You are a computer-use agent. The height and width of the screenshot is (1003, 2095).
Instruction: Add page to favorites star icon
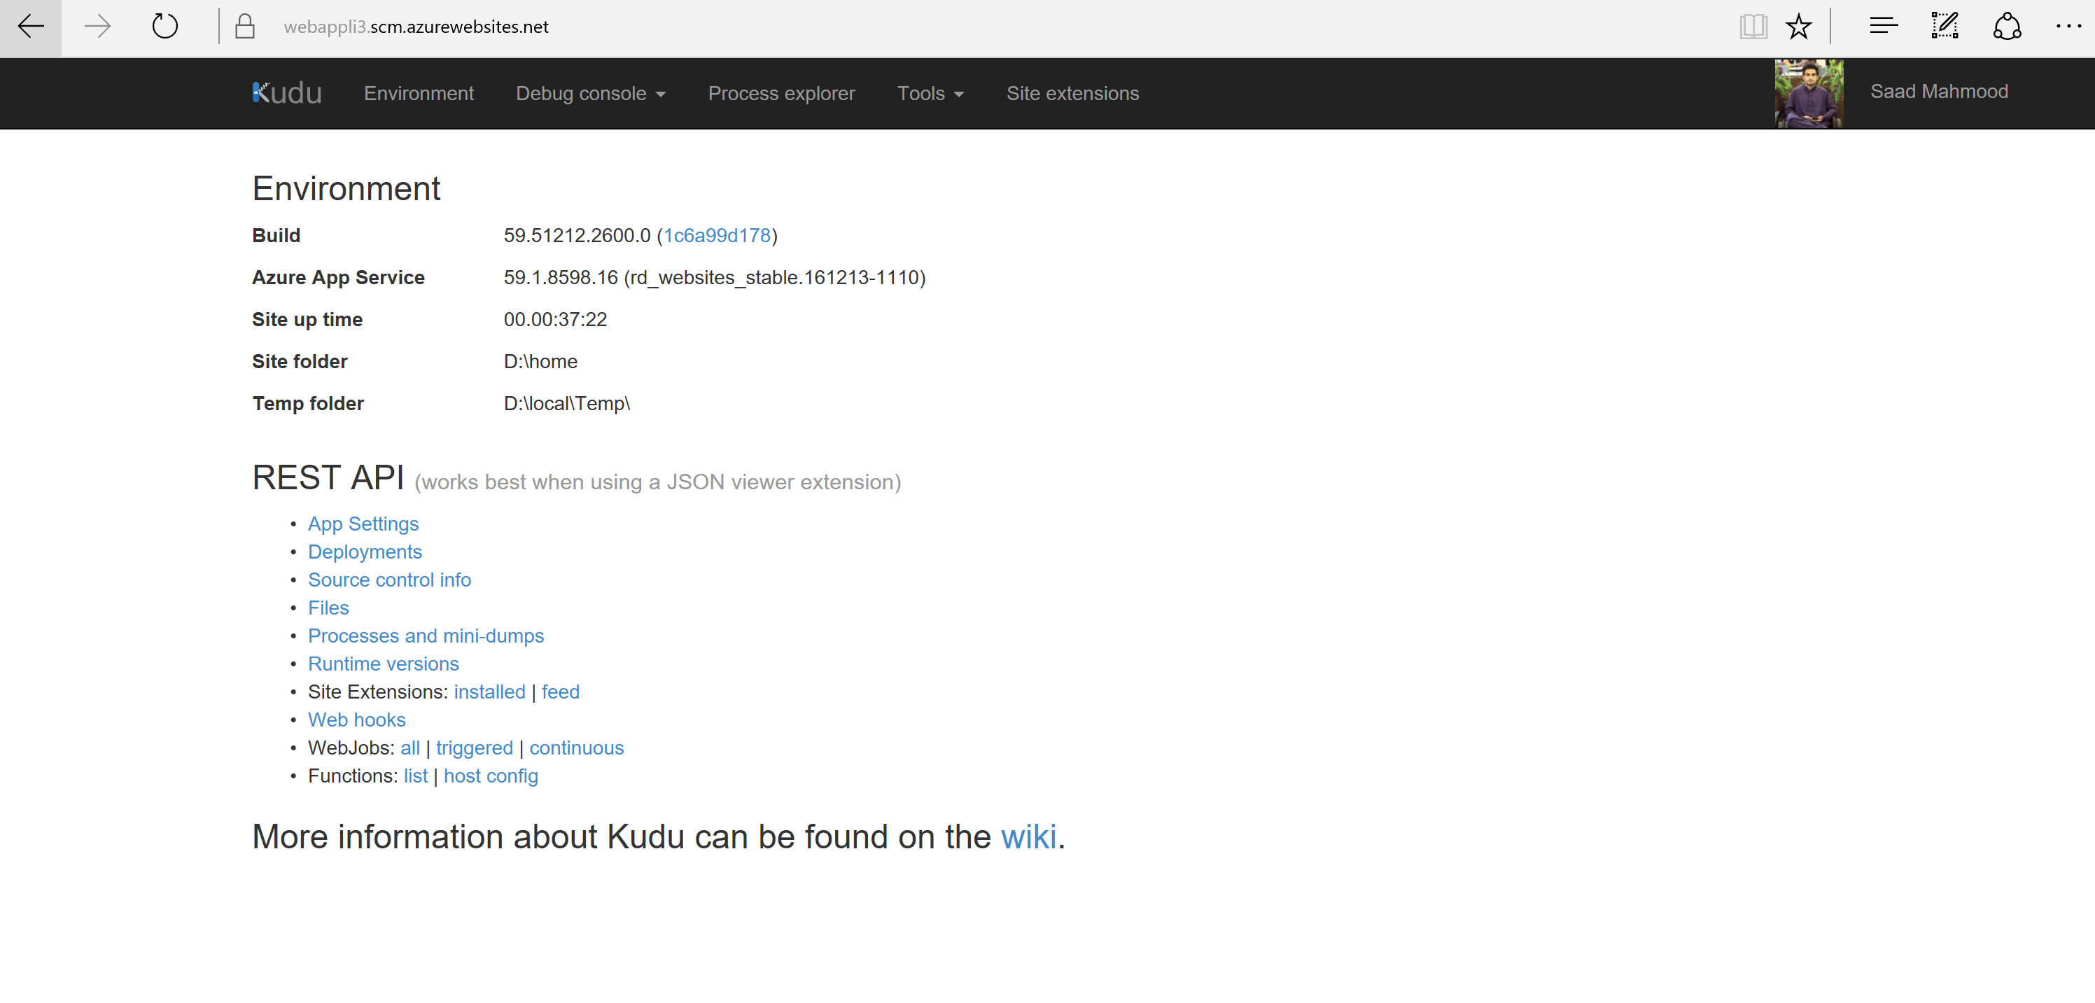[1798, 27]
